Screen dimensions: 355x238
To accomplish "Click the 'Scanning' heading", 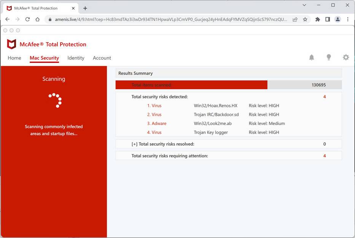I will point(54,79).
